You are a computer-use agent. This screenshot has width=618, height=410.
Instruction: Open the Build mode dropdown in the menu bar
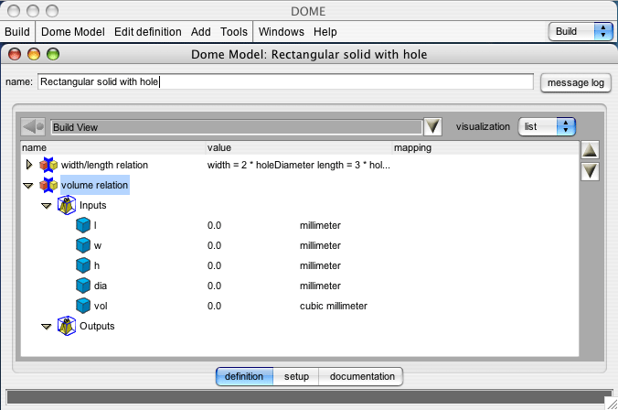pyautogui.click(x=581, y=31)
